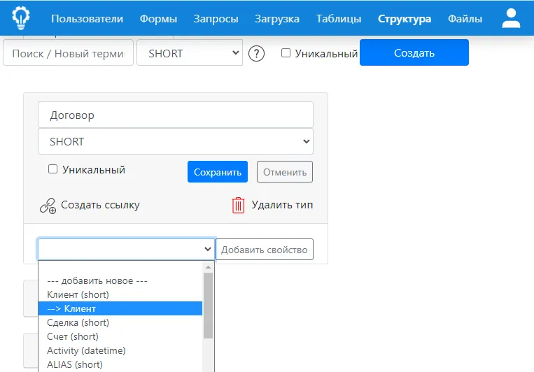The width and height of the screenshot is (534, 372).
Task: Click Создать ссылку link text
Action: click(100, 205)
